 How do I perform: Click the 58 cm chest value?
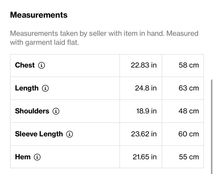pos(189,65)
